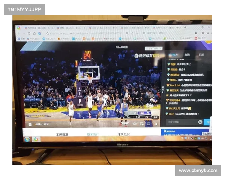Open the 球队概况 team overview tab
The height and width of the screenshot is (180, 225).
123,134
